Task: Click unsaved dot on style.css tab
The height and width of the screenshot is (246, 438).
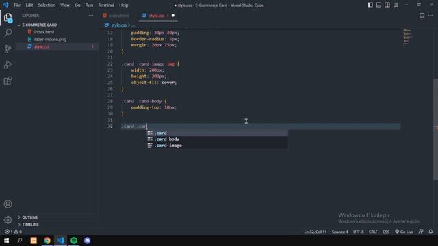Action: (x=173, y=16)
